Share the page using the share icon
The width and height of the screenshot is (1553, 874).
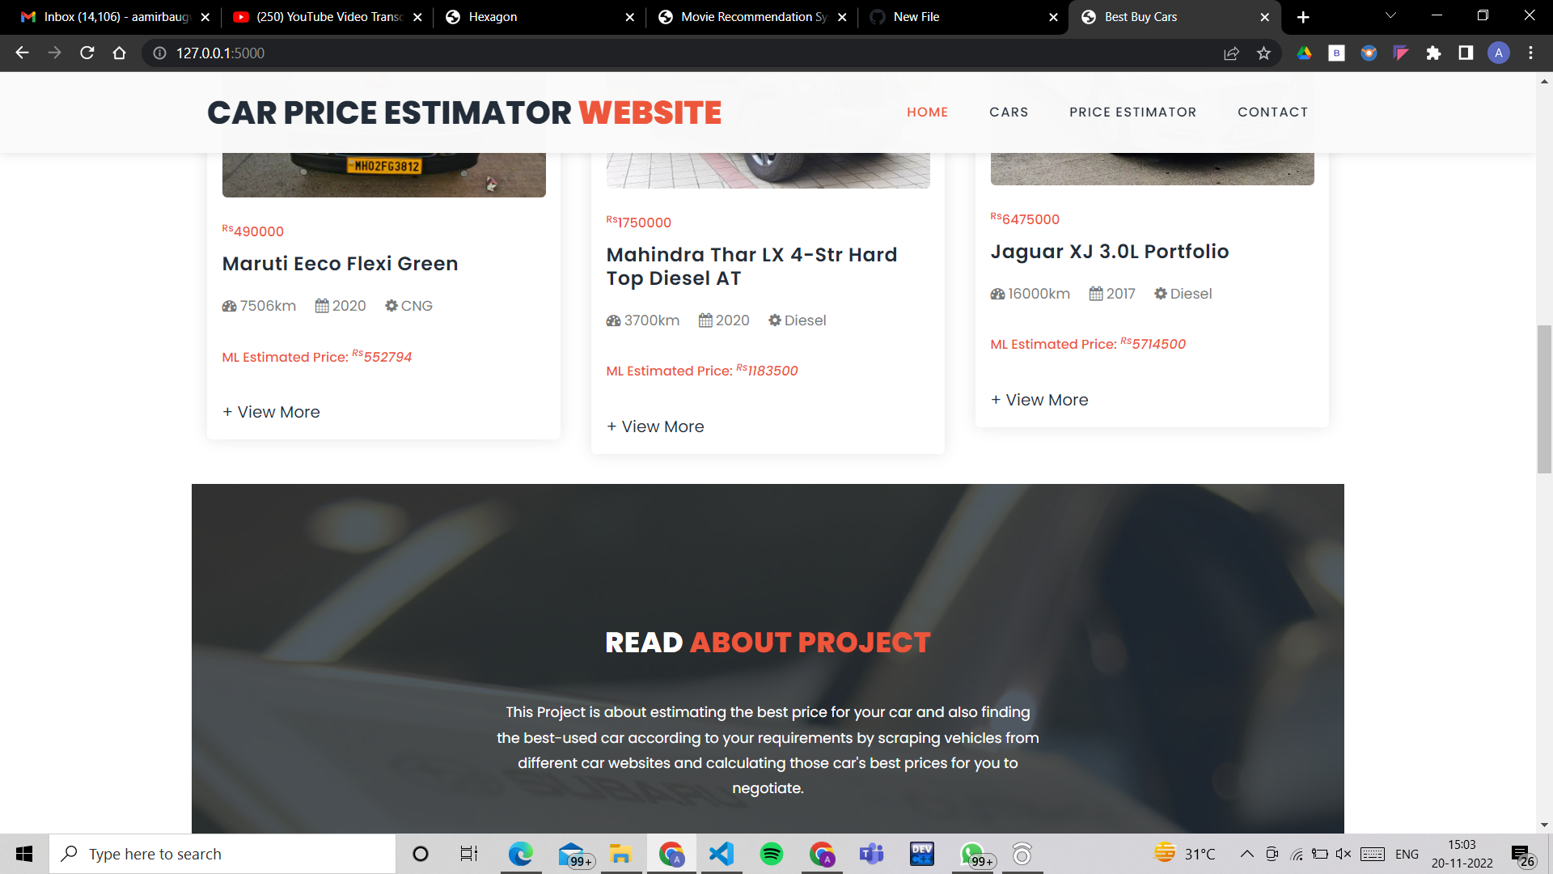click(1231, 53)
